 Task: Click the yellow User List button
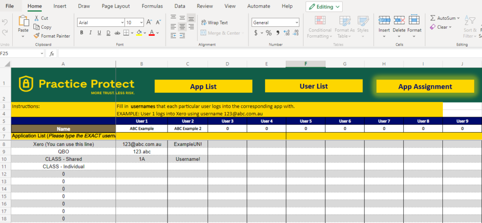[314, 86]
